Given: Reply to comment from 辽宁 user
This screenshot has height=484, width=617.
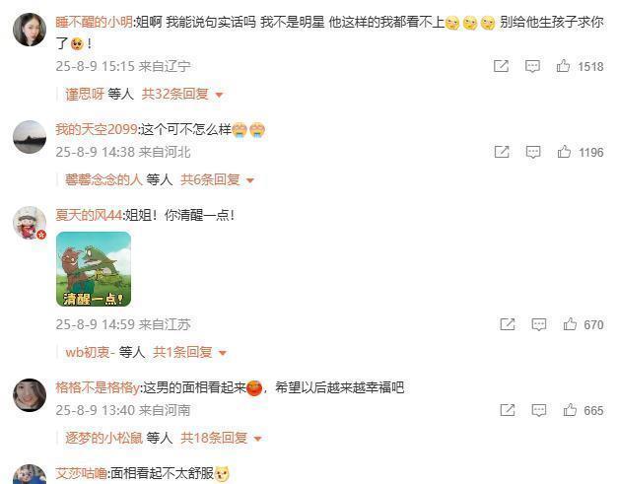Looking at the screenshot, I should point(532,66).
